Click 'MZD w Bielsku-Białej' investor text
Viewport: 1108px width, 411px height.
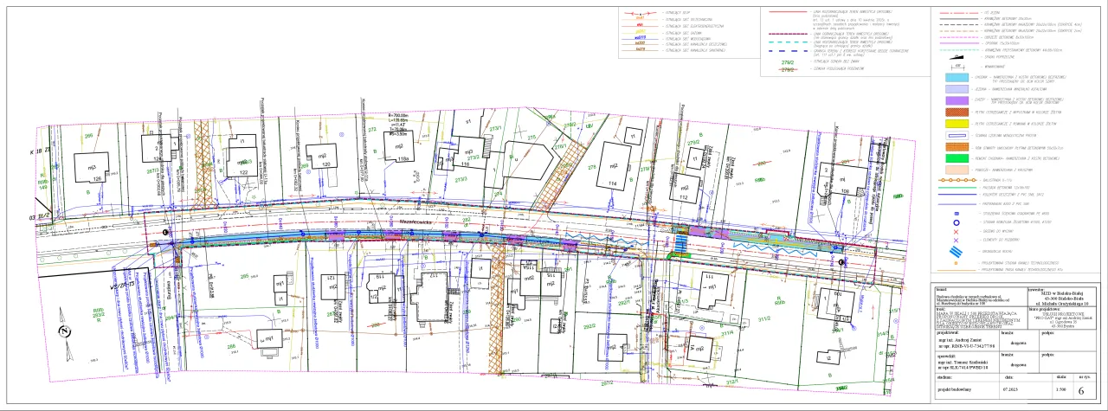tap(1063, 293)
